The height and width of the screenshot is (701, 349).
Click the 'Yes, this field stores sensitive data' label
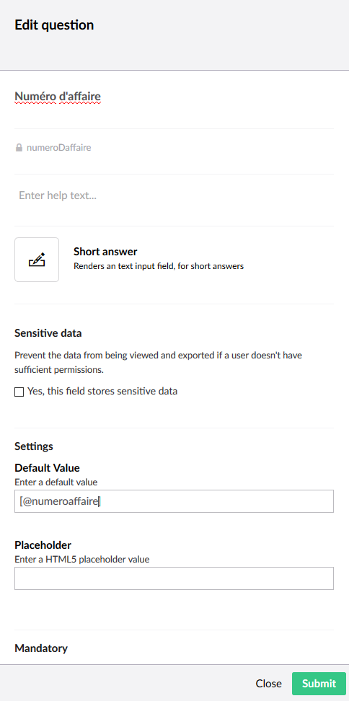(102, 391)
